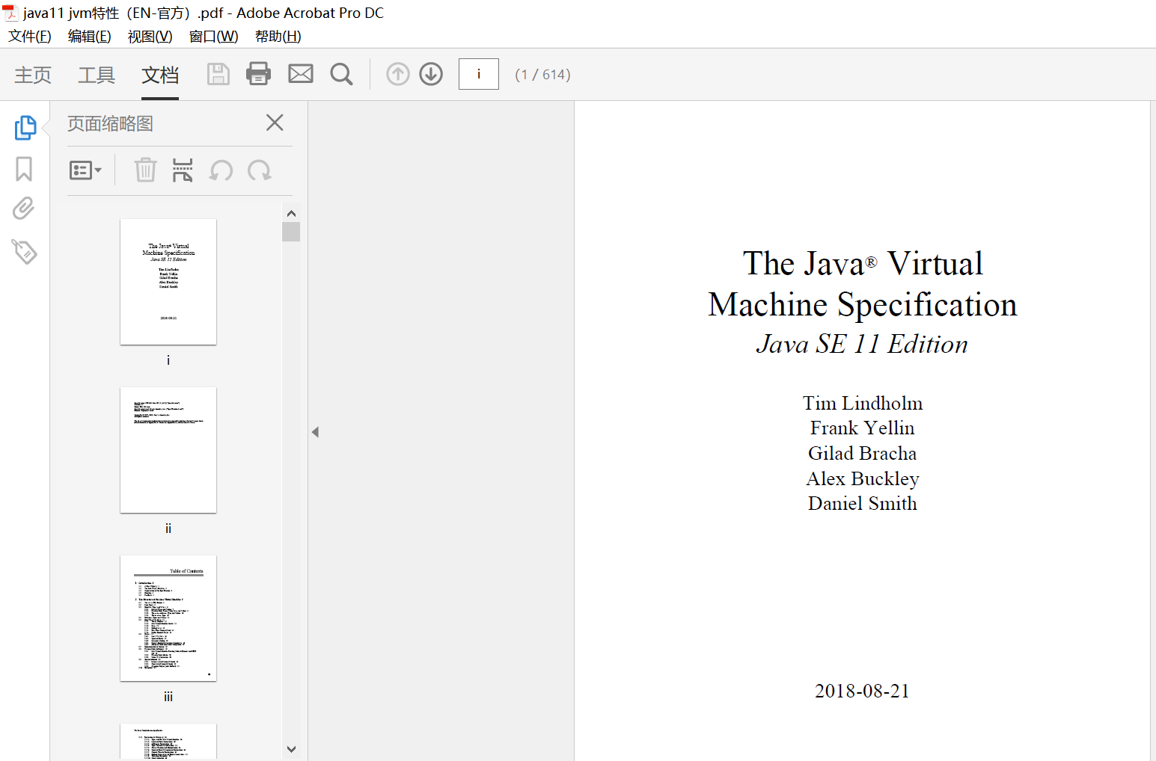Click author name Alex Buckley
The height and width of the screenshot is (761, 1156).
coord(863,479)
